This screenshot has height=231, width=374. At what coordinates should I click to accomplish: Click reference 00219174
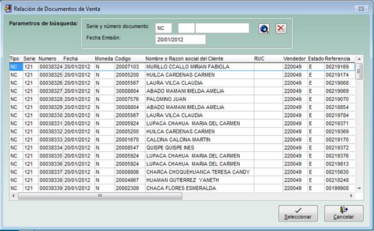click(x=338, y=75)
